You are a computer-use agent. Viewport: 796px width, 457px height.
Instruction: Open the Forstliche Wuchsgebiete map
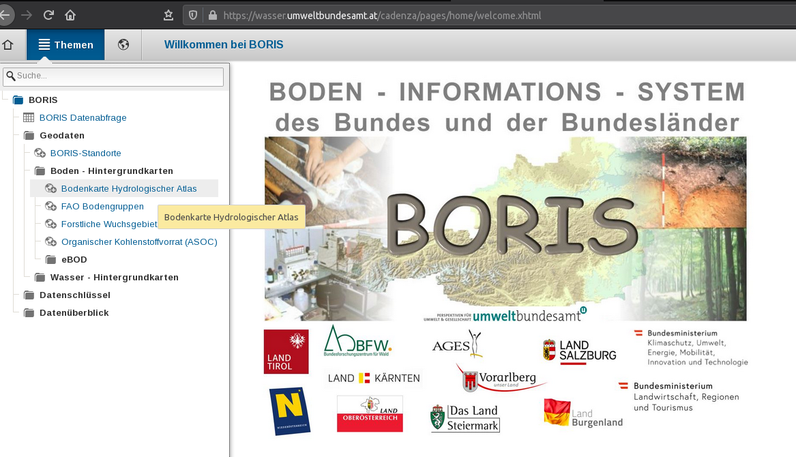[x=109, y=224]
